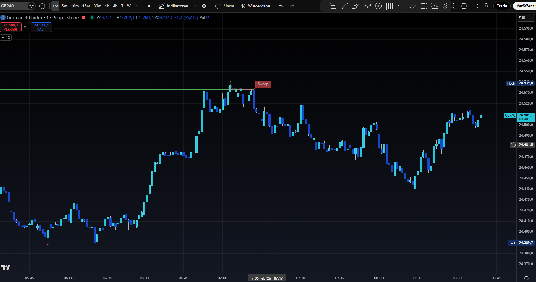Select the rectangle drawing tool

click(423, 6)
